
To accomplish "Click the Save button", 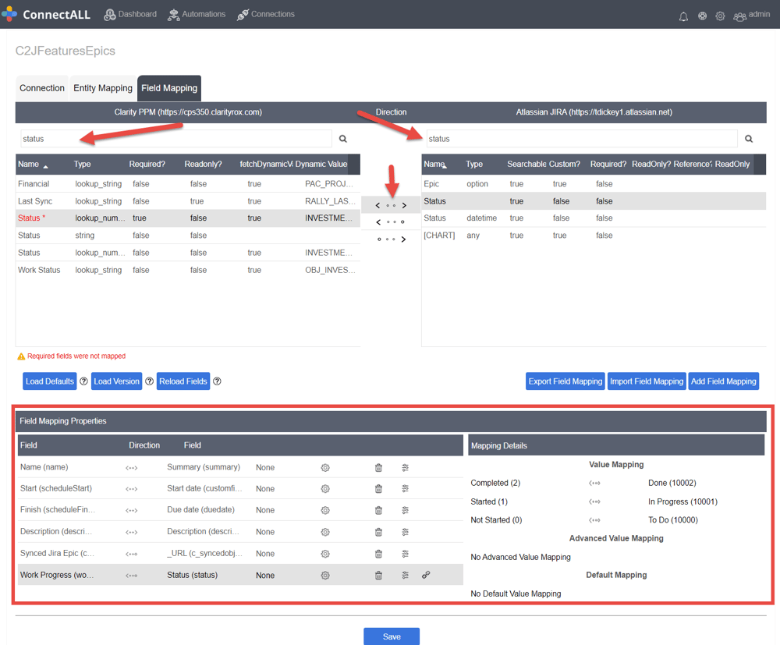I will point(392,636).
